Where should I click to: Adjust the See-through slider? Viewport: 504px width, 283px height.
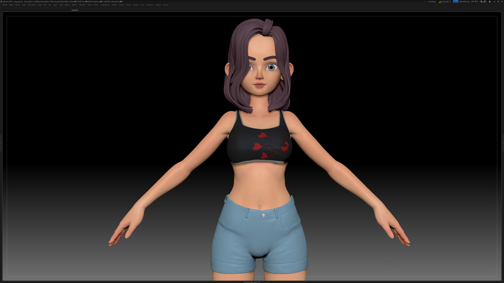(445, 2)
